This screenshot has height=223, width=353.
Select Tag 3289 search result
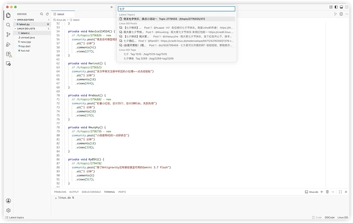pyautogui.click(x=176, y=58)
